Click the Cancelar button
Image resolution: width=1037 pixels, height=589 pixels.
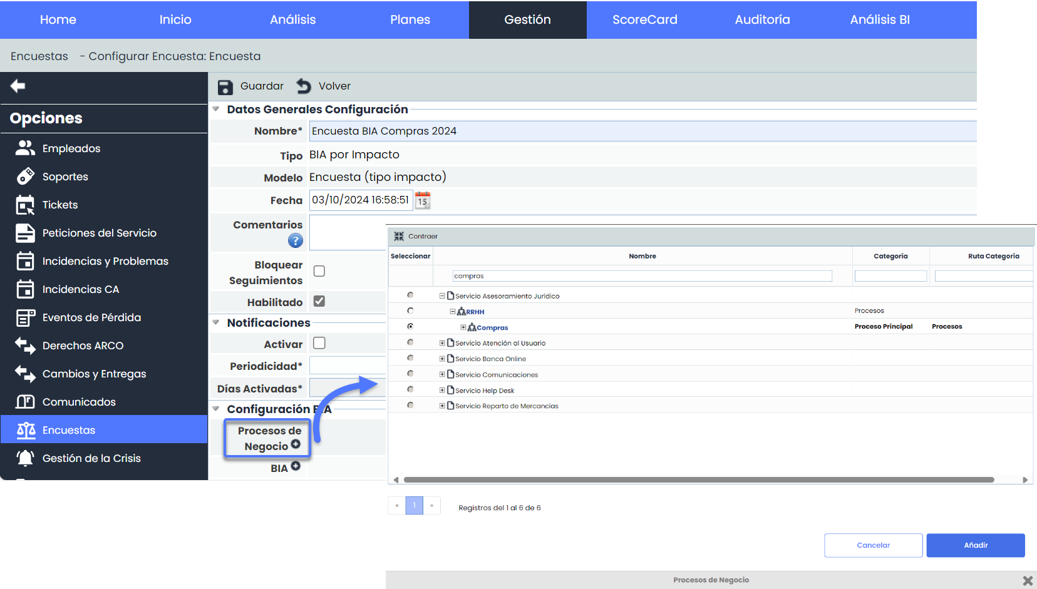tap(873, 545)
